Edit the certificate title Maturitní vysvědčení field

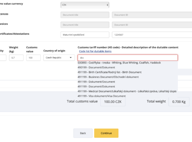click(x=85, y=35)
